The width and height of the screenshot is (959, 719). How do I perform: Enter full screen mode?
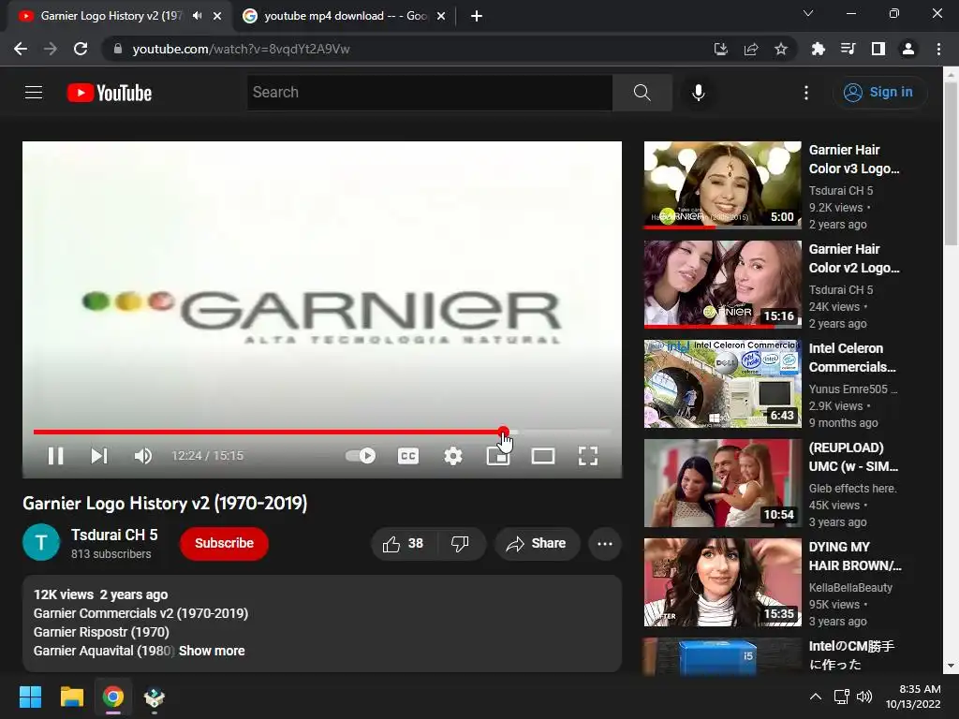588,456
